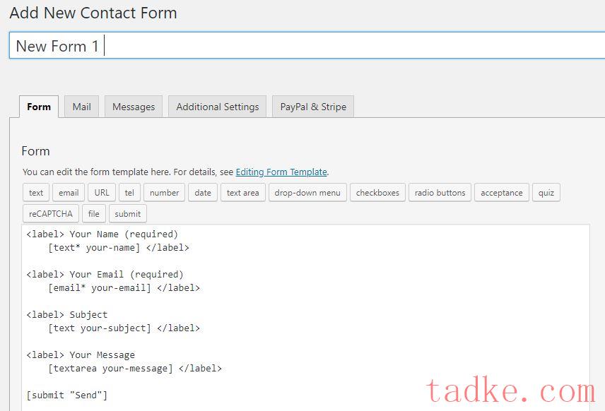
Task: Add a checkboxes tag
Action: coord(377,193)
